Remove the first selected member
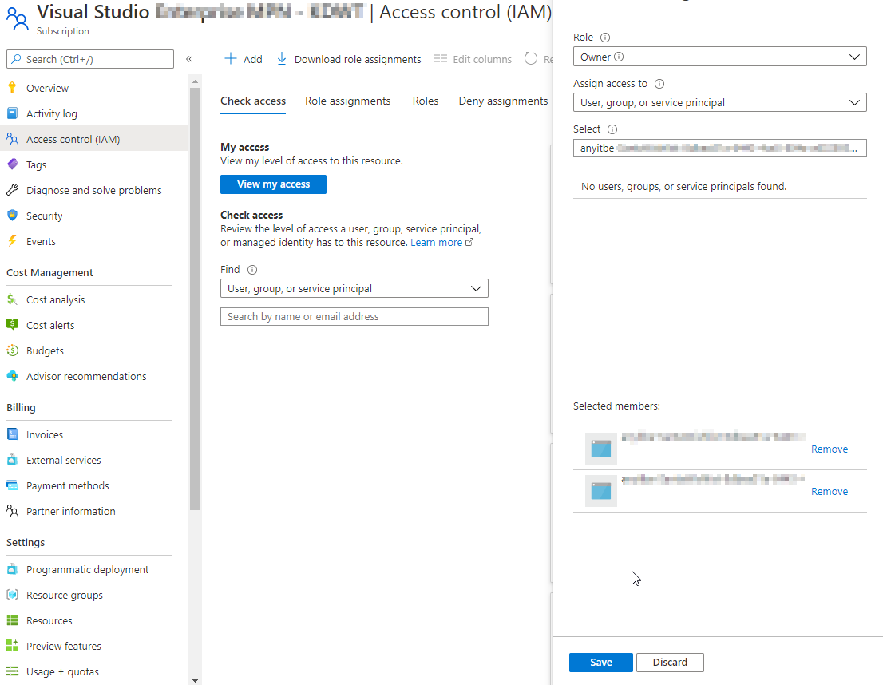Screen dimensions: 883x685 [x=829, y=449]
